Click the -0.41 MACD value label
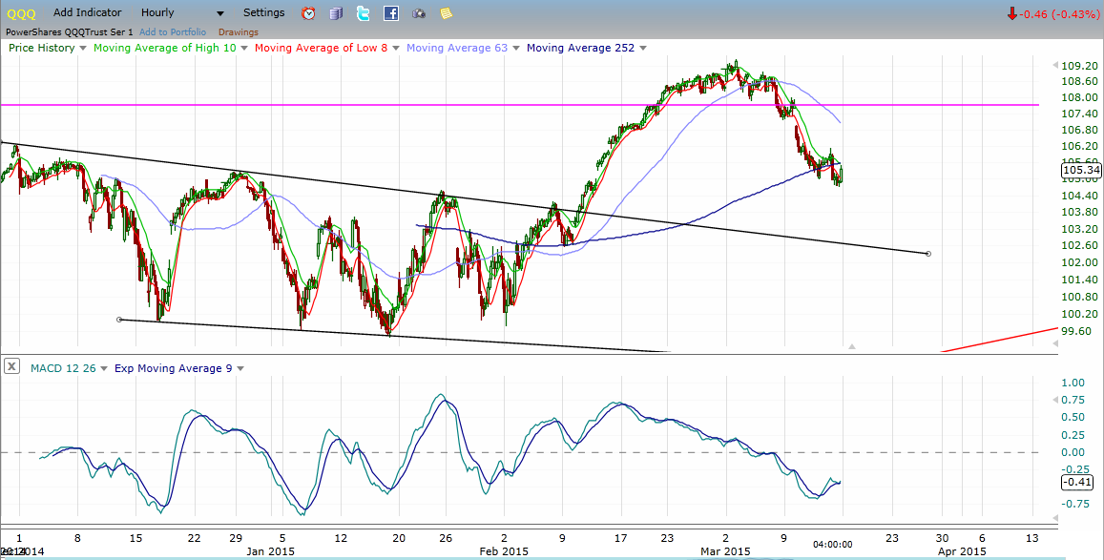 point(1075,482)
